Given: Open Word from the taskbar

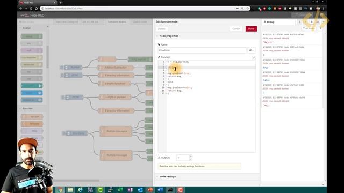Looking at the screenshot, I should 160,190.
